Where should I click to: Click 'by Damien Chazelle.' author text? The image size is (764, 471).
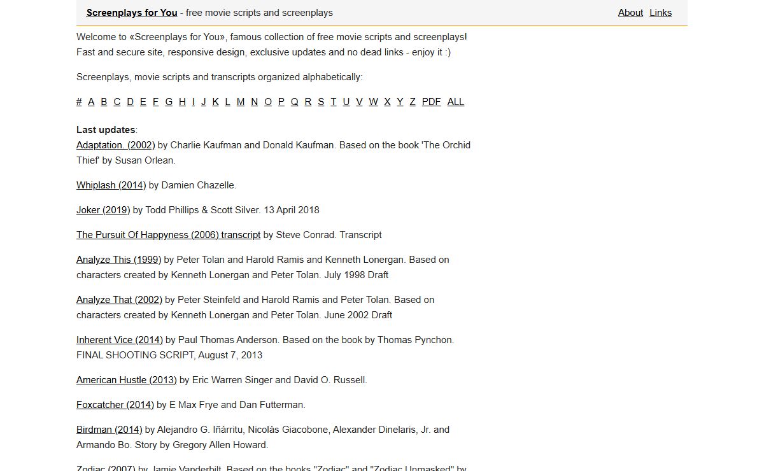coord(192,185)
